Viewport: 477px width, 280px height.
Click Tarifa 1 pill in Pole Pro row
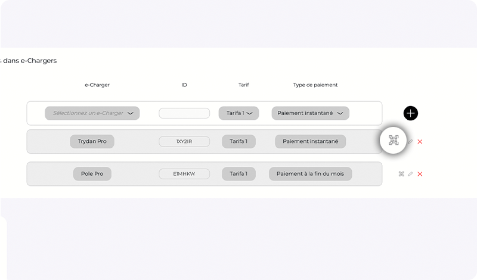[238, 174]
